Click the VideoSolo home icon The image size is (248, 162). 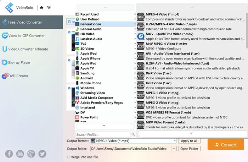coord(41,7)
